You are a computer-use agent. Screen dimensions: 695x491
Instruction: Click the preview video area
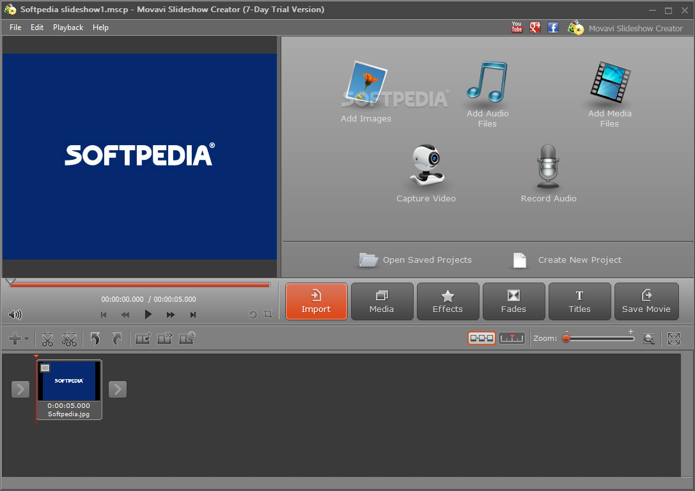pyautogui.click(x=139, y=157)
